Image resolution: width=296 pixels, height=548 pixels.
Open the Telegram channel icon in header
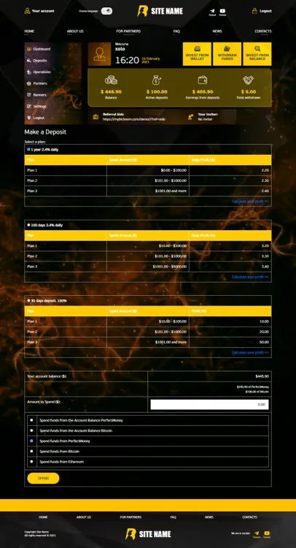tap(212, 11)
